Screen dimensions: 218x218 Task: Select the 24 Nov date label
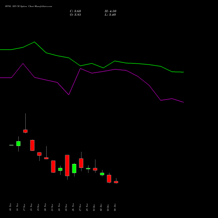coord(59,207)
